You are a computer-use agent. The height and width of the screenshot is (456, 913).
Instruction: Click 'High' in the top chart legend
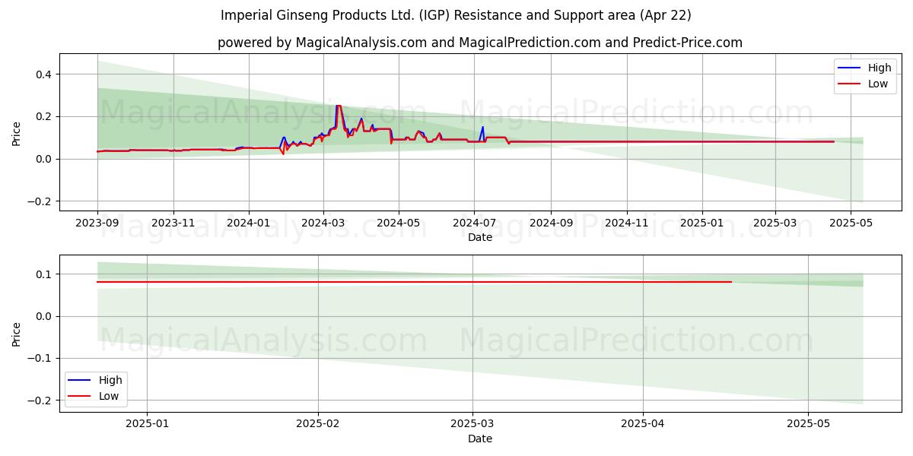coord(880,68)
